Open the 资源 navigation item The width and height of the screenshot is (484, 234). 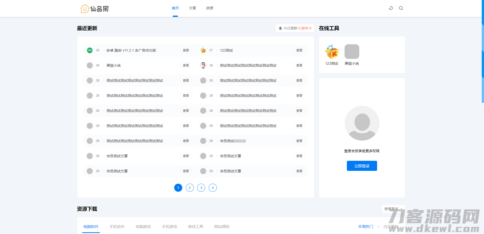[x=209, y=8]
